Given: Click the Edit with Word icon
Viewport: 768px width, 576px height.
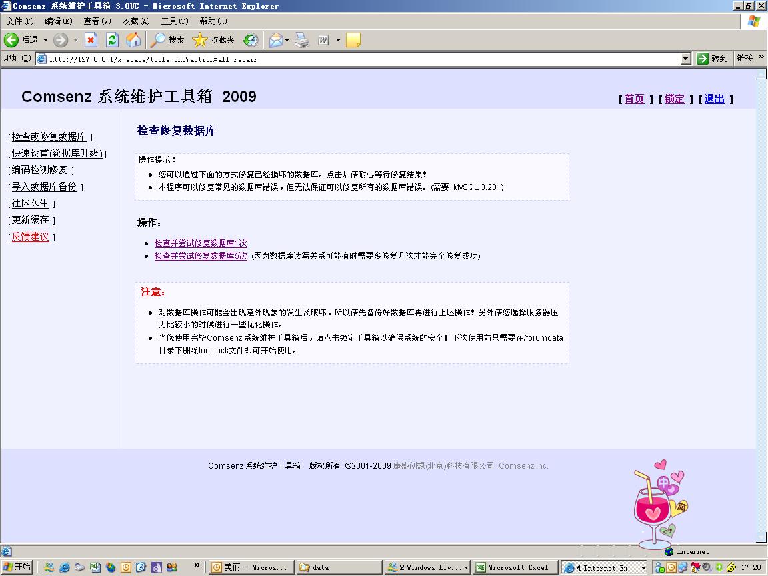Looking at the screenshot, I should (x=323, y=40).
